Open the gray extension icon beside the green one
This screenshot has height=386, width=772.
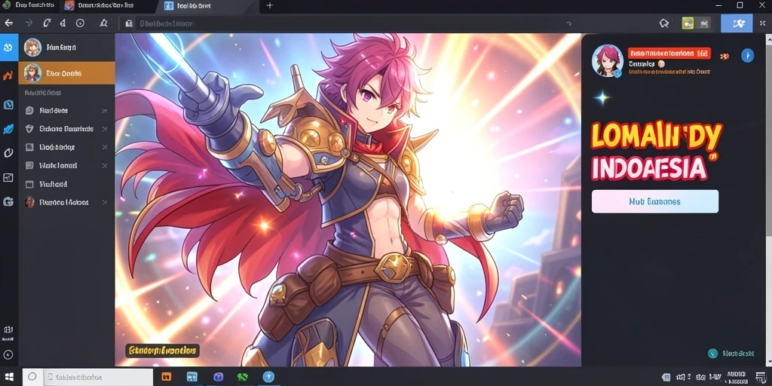[x=704, y=23]
